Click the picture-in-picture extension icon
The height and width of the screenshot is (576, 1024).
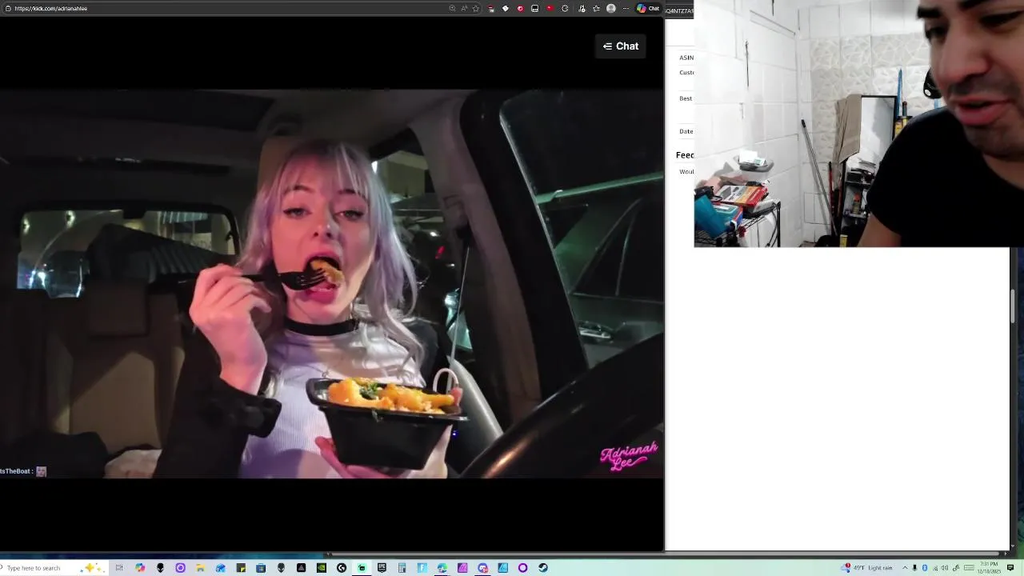pyautogui.click(x=534, y=8)
